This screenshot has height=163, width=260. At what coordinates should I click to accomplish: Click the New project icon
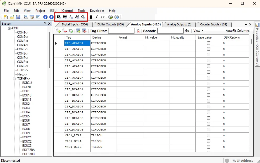coord(6,17)
